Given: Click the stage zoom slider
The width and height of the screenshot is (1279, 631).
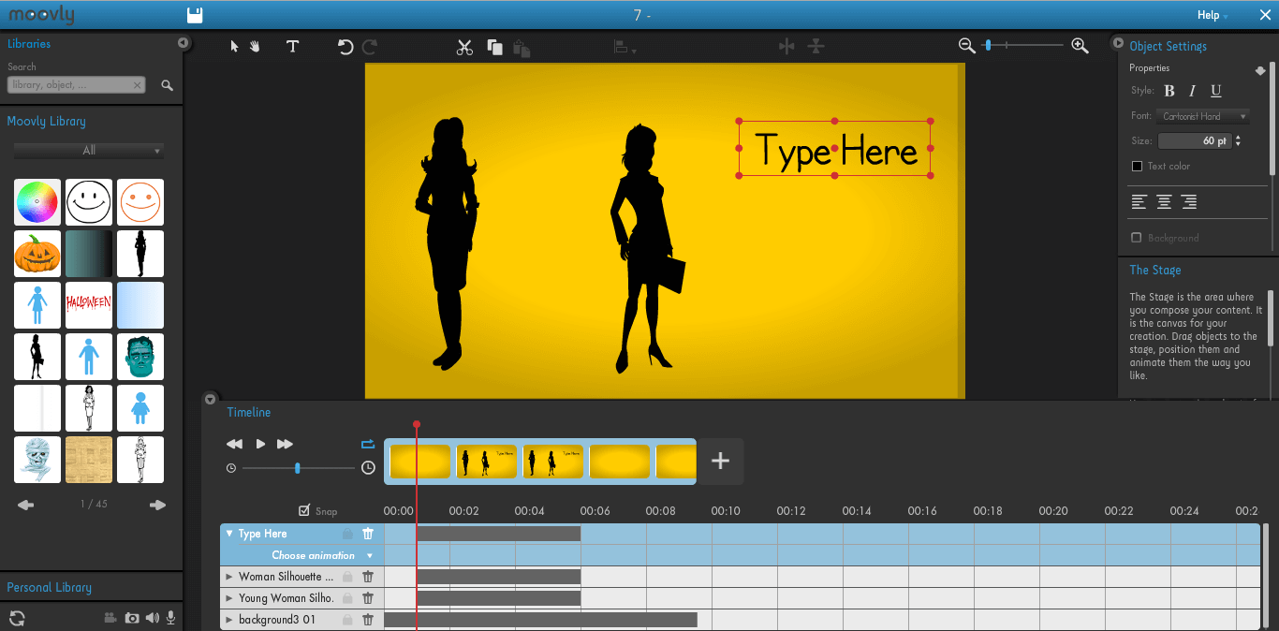Looking at the screenshot, I should pyautogui.click(x=1022, y=45).
